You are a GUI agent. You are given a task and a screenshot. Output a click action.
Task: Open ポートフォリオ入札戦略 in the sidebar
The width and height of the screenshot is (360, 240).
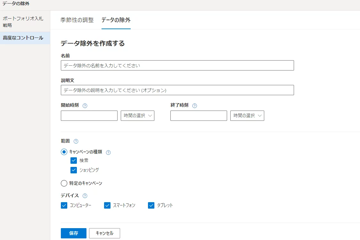23,22
